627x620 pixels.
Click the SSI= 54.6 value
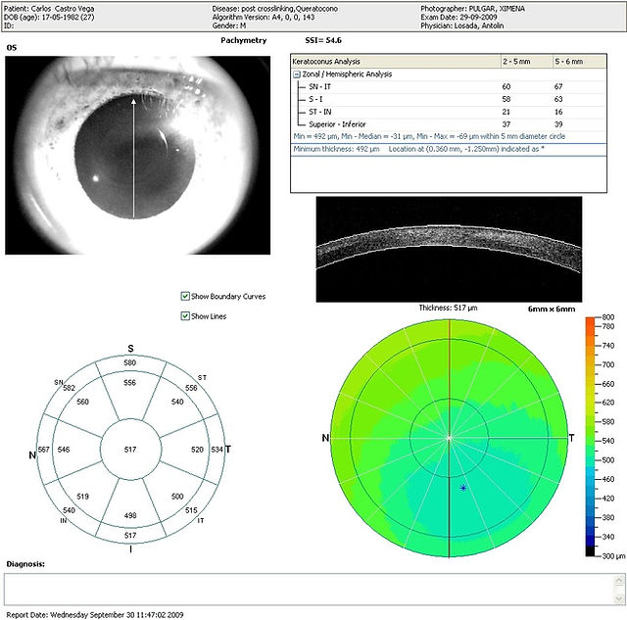323,40
